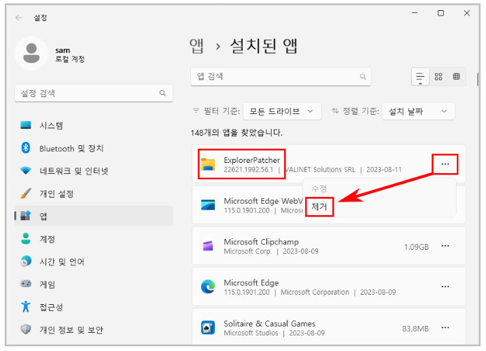Click the Microsoft Edge WebView app icon
Viewport: 486px width, 351px height.
pyautogui.click(x=208, y=205)
